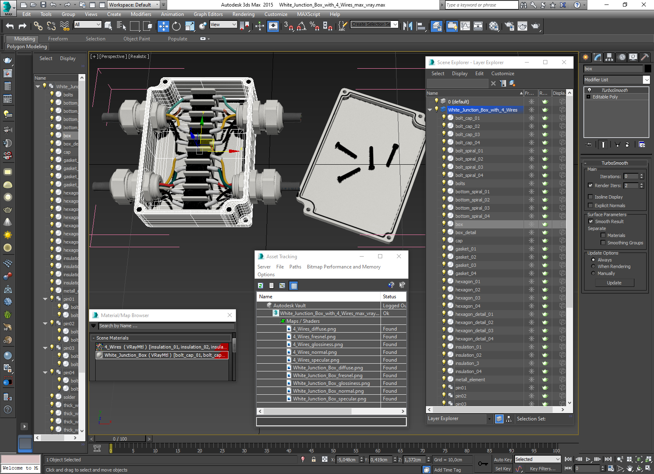
Task: Activate the Select and Rotate tool
Action: pos(176,26)
